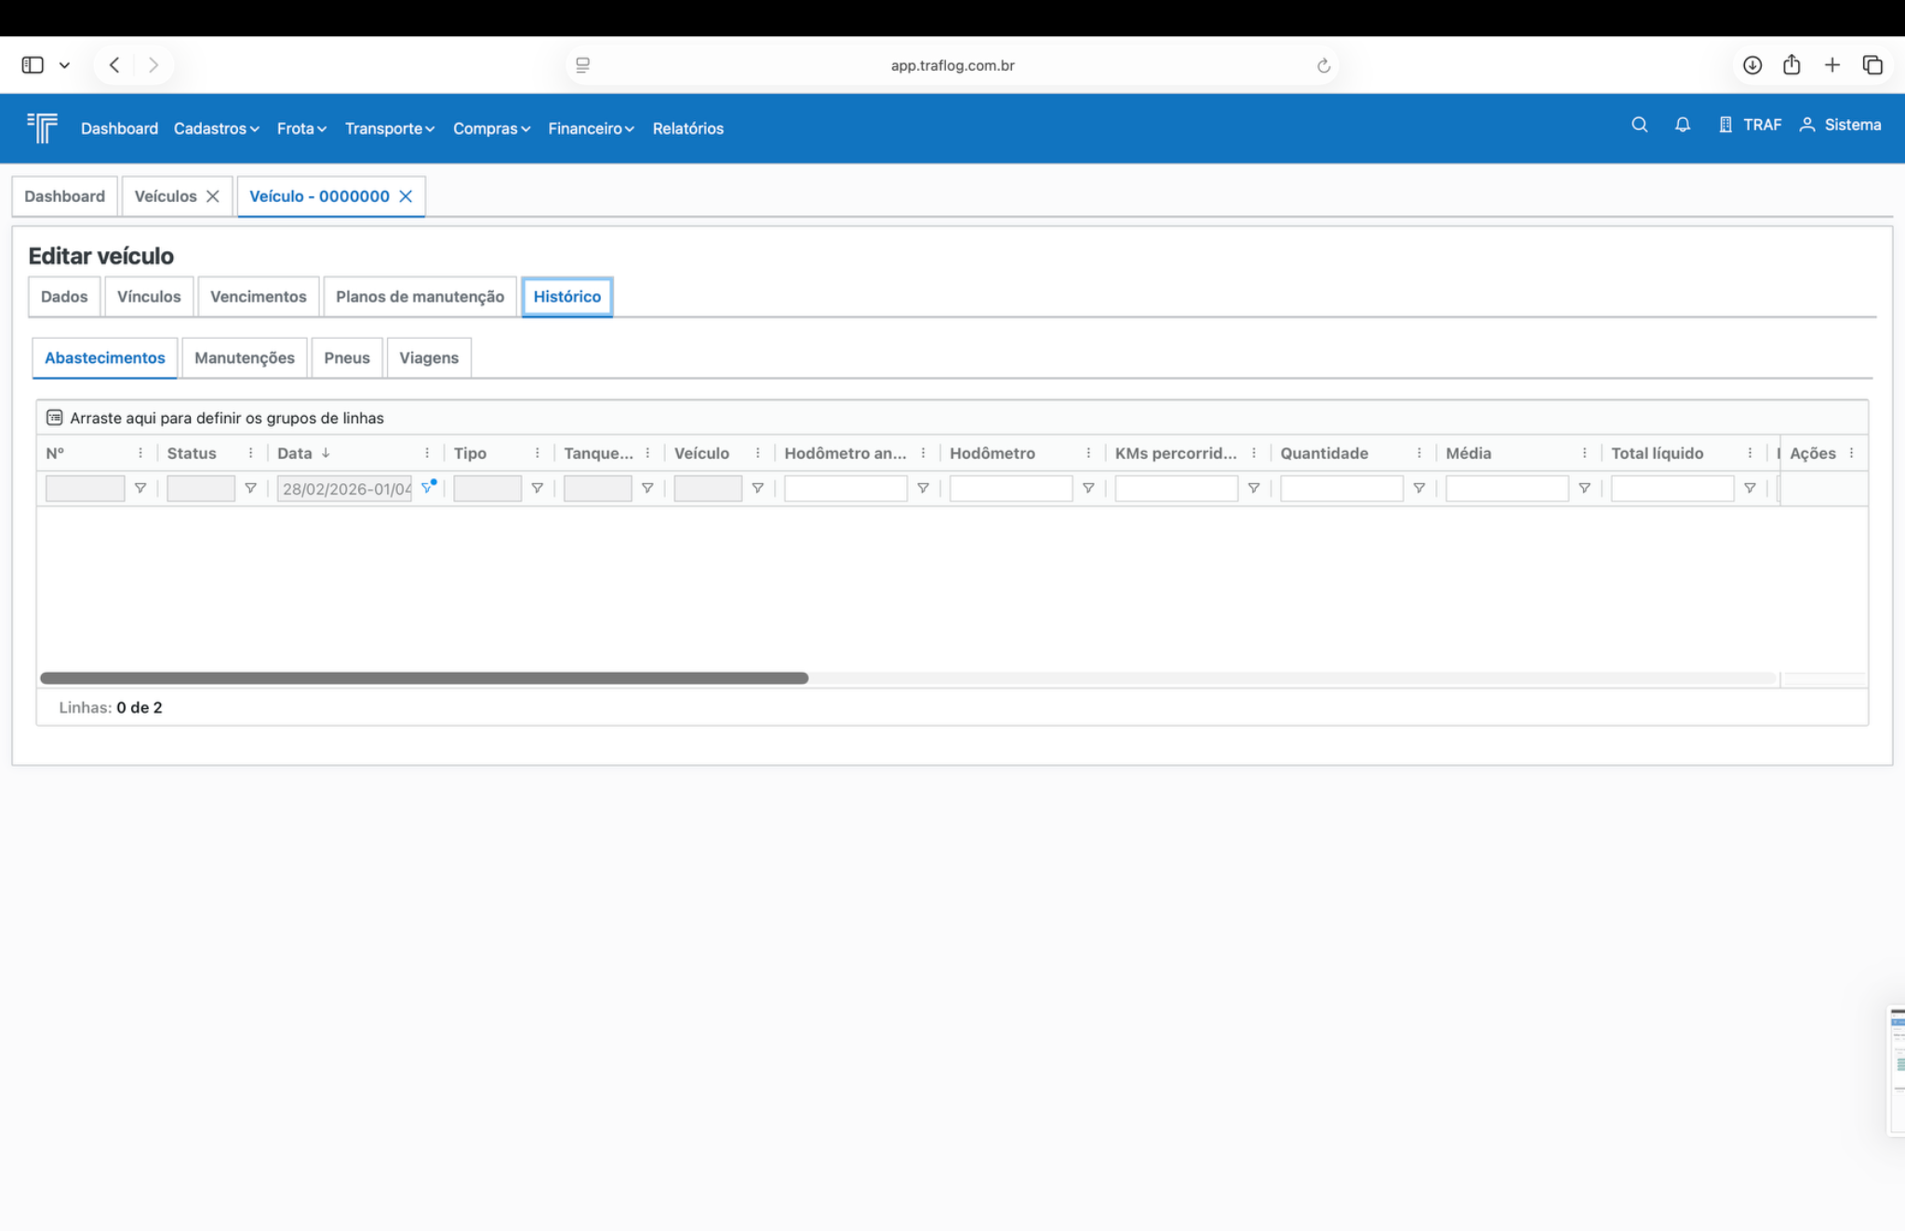Expand the Cadastros menu

pos(216,128)
